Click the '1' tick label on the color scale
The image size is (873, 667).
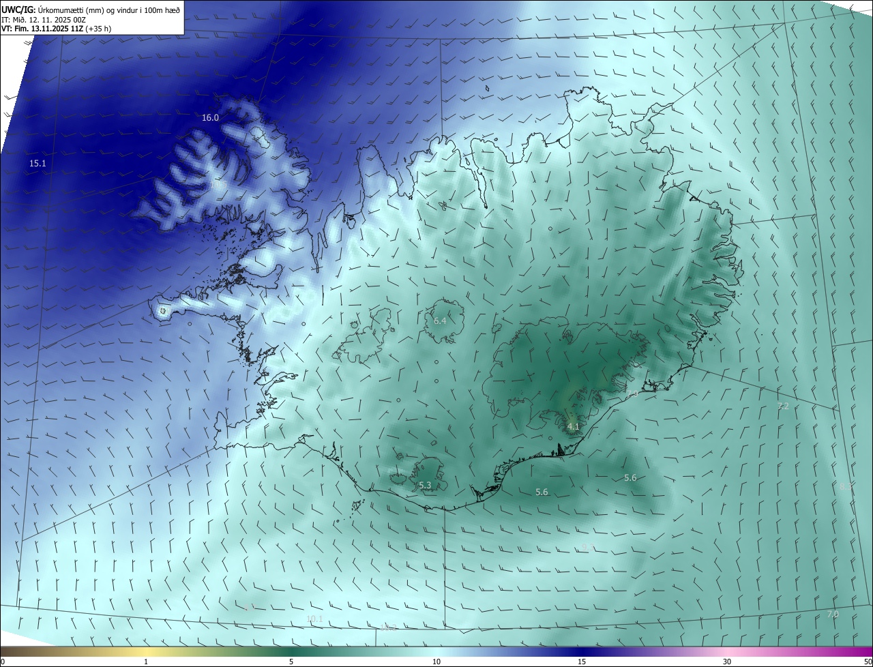tap(146, 662)
